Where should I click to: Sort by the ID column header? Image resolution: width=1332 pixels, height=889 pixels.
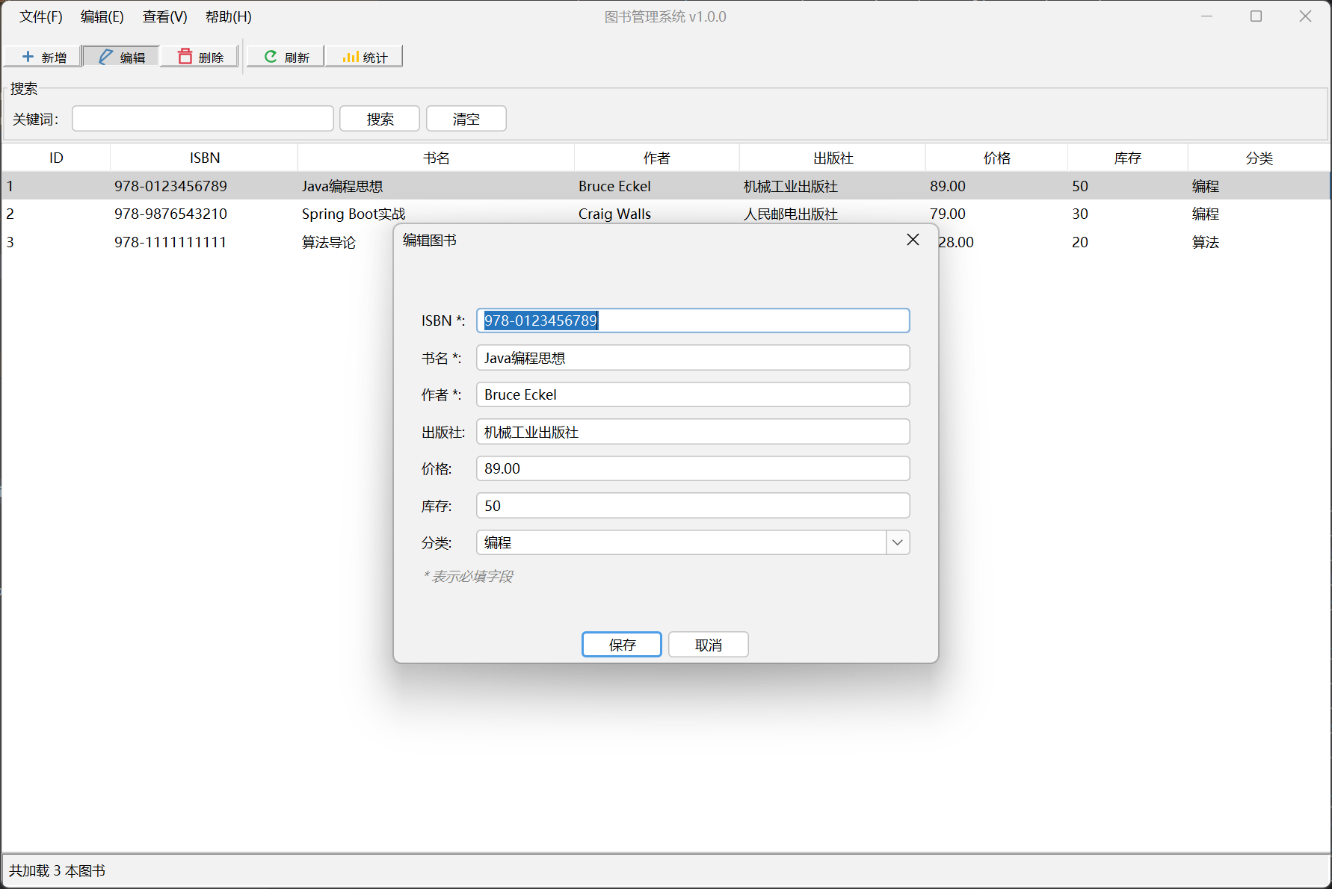(56, 158)
